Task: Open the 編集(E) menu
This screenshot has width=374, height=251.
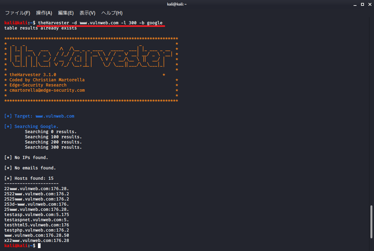Action: (x=66, y=13)
